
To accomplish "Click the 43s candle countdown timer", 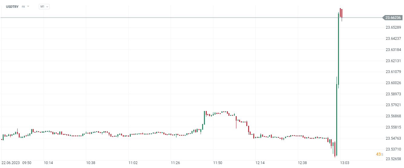I will click(x=379, y=154).
